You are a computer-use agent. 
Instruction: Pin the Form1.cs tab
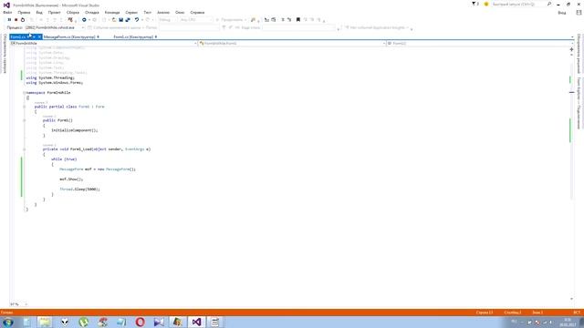[34, 36]
